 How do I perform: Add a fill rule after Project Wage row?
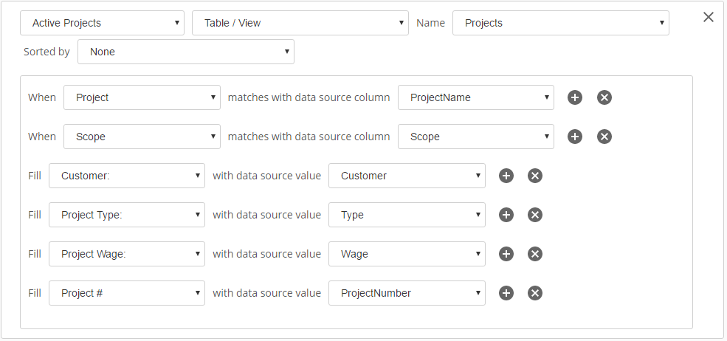click(506, 254)
